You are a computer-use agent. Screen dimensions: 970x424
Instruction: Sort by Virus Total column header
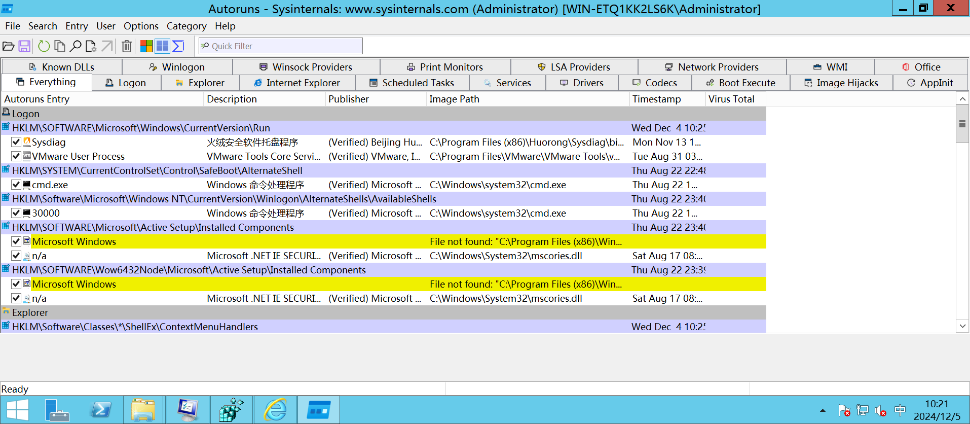coord(735,99)
